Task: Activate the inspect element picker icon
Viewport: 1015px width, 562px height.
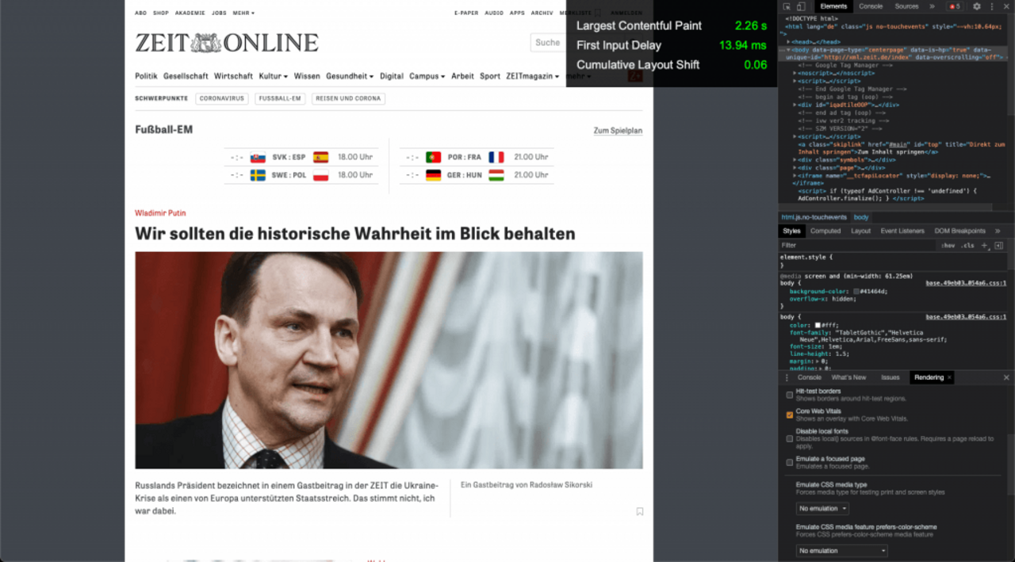Action: pyautogui.click(x=787, y=6)
